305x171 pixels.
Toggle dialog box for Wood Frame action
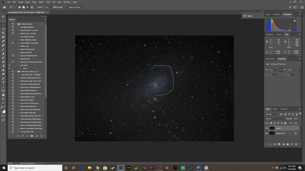click(x=13, y=33)
